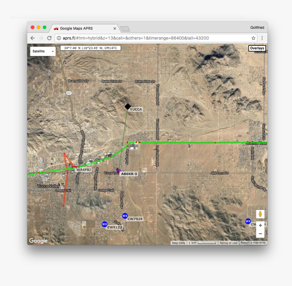Click the CW7929 WX weather station icon
The image size is (292, 286).
(125, 216)
